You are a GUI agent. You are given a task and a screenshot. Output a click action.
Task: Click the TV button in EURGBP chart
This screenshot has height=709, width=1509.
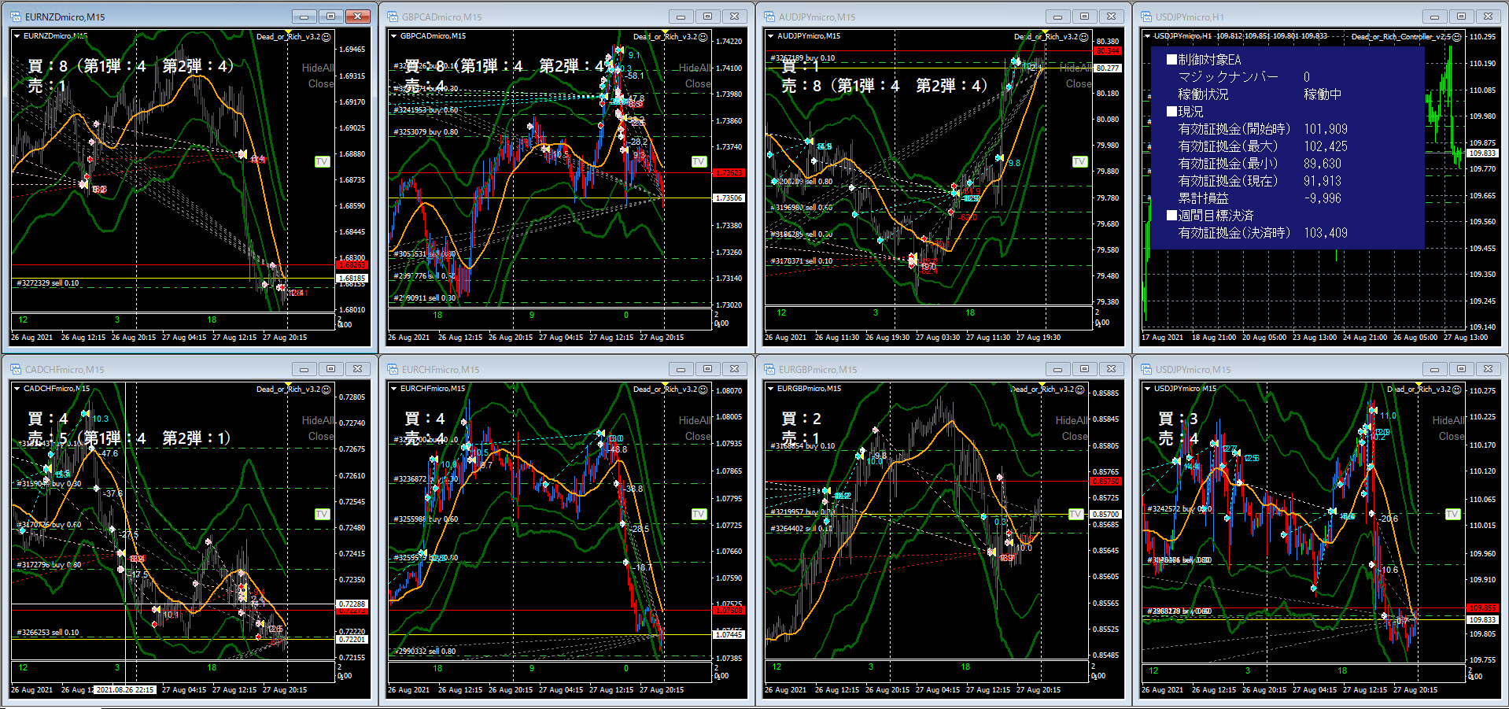pos(1075,515)
